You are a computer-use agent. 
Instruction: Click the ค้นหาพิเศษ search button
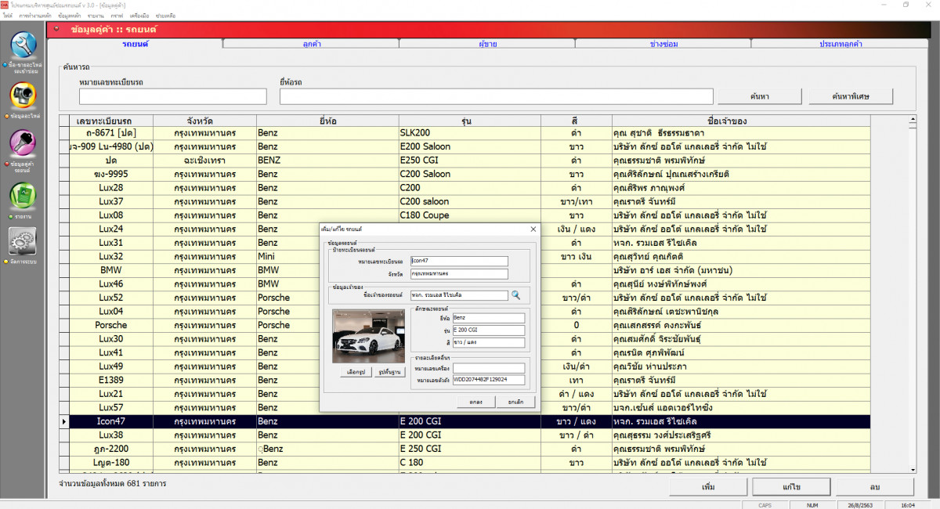coord(851,96)
